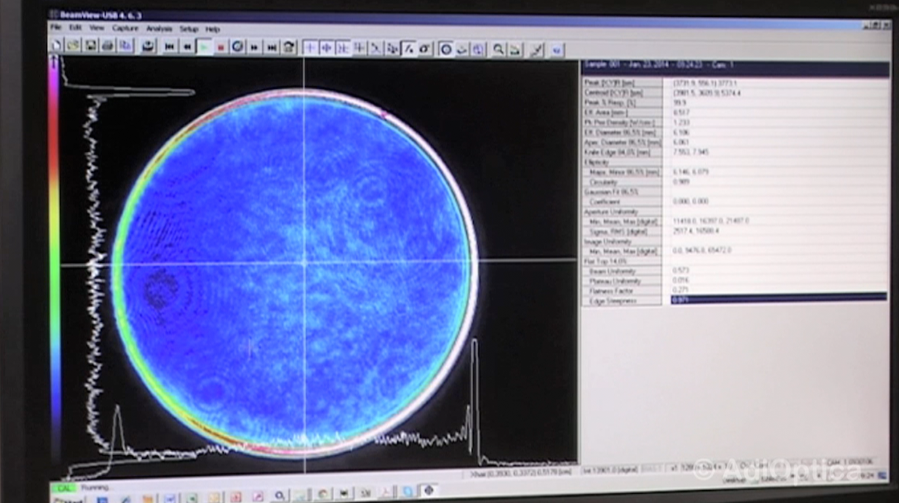Image resolution: width=899 pixels, height=503 pixels.
Task: Jump to the first captured frame
Action: click(169, 46)
